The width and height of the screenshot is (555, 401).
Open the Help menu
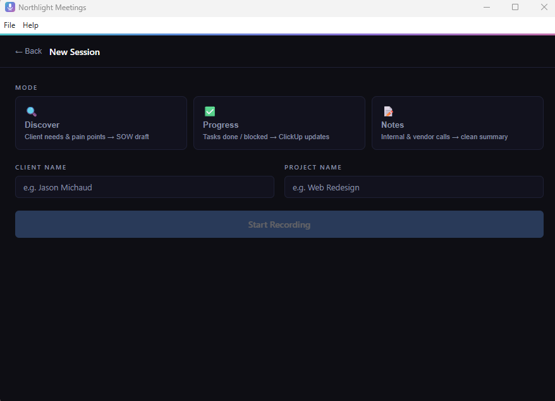[30, 25]
